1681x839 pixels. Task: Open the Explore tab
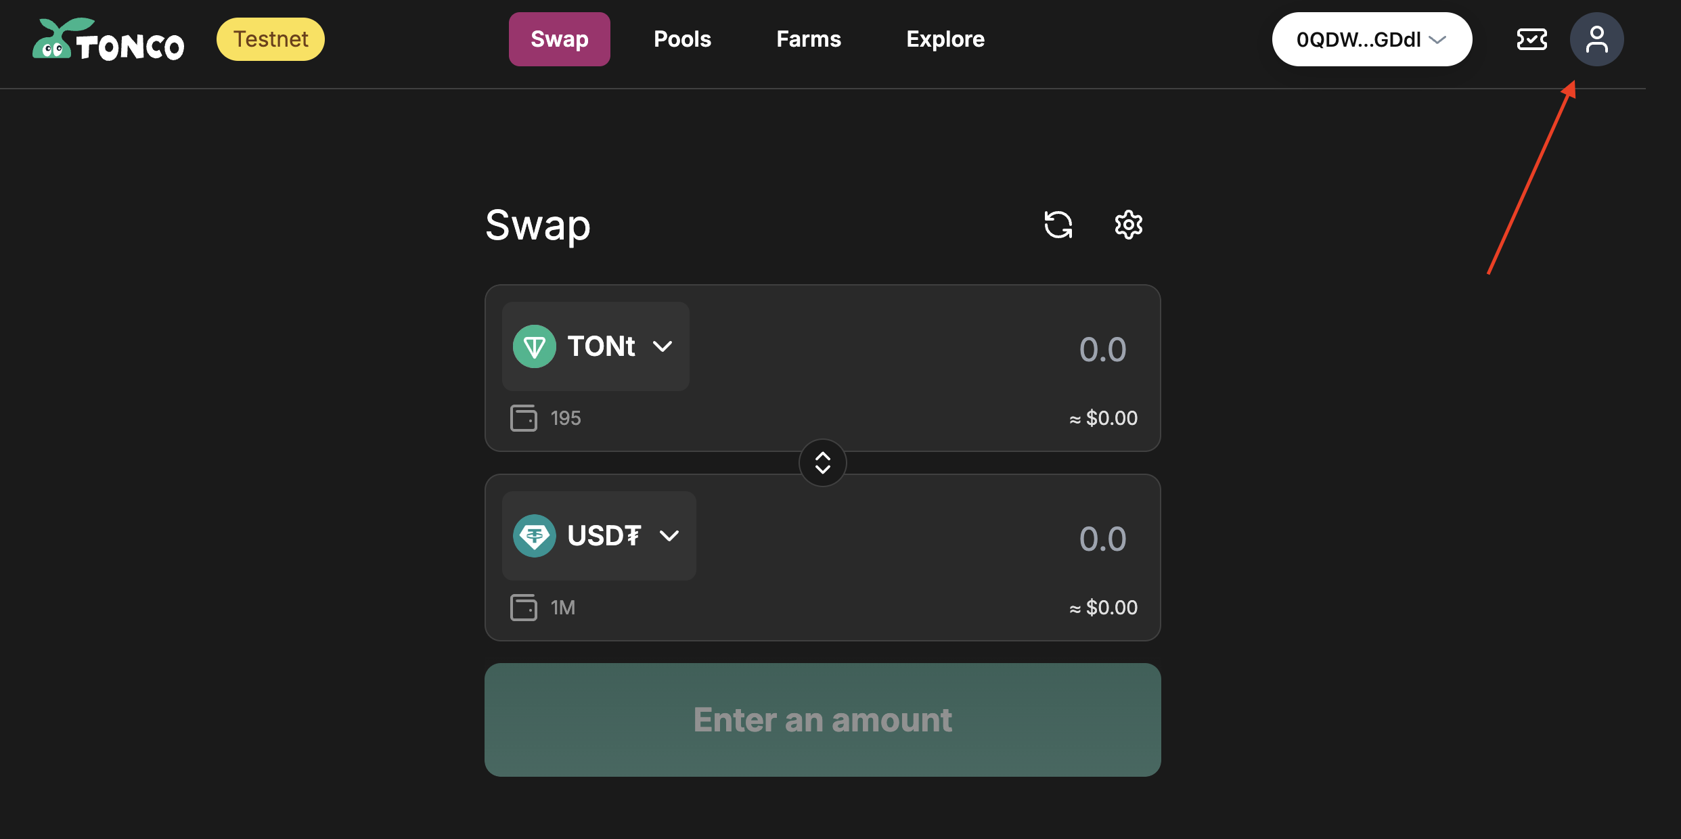pyautogui.click(x=945, y=40)
